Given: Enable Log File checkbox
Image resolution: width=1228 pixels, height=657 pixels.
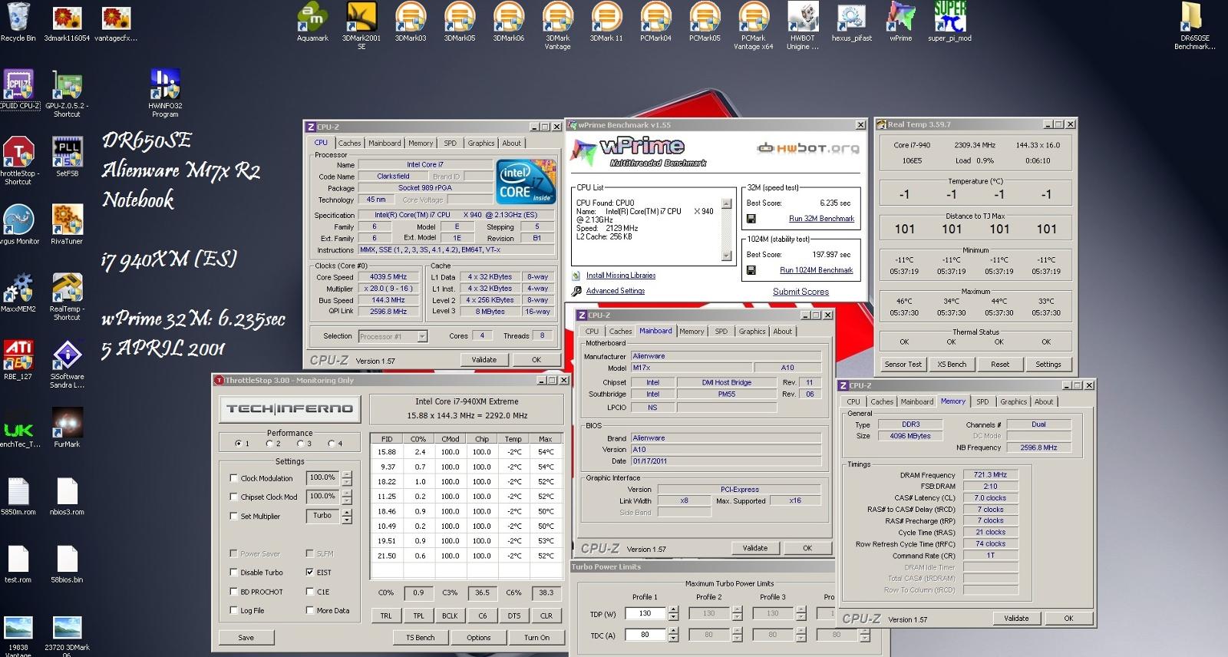Looking at the screenshot, I should pos(233,610).
